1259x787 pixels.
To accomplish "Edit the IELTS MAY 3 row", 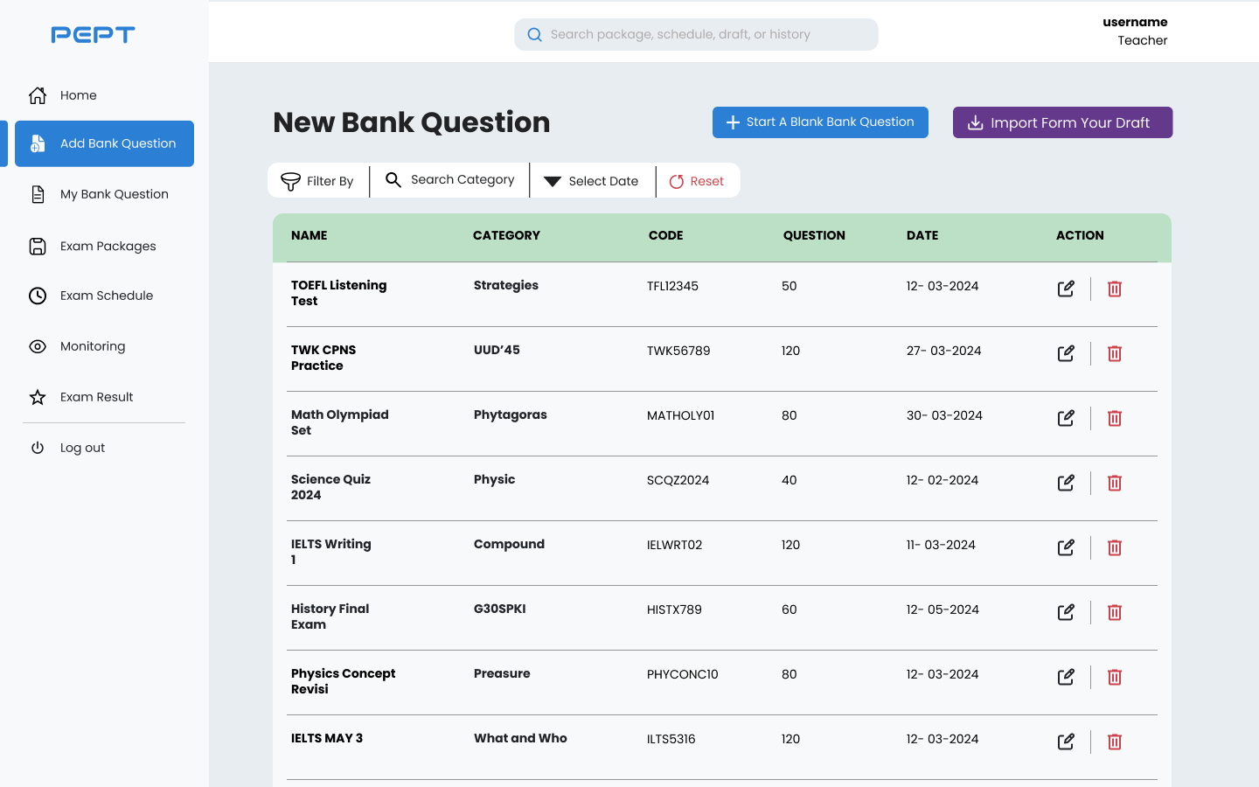I will [x=1066, y=742].
